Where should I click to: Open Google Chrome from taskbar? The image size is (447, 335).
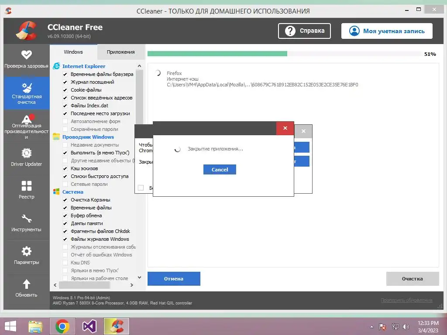click(62, 326)
